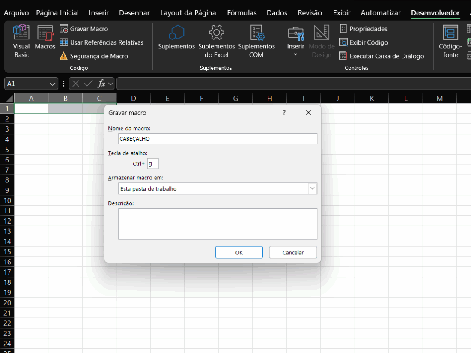Switch to the Fórmulas tab
Screen dimensions: 471x353
[242, 13]
